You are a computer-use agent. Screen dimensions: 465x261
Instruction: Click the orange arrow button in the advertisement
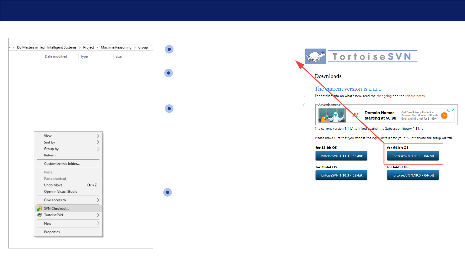click(444, 115)
